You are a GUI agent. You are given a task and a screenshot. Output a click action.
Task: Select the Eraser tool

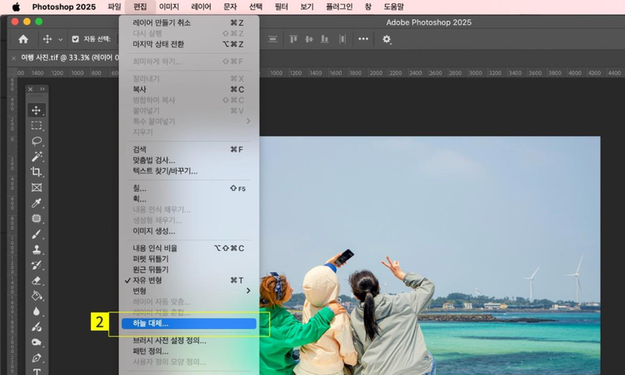tap(37, 281)
